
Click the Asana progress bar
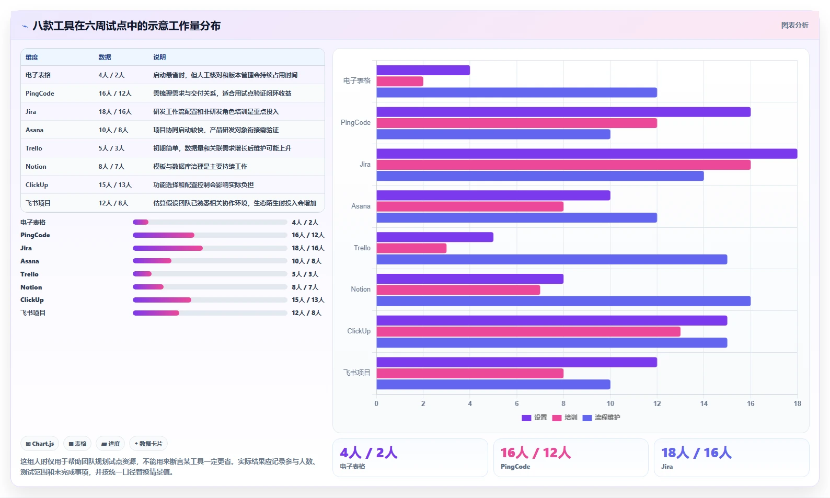[x=210, y=261]
